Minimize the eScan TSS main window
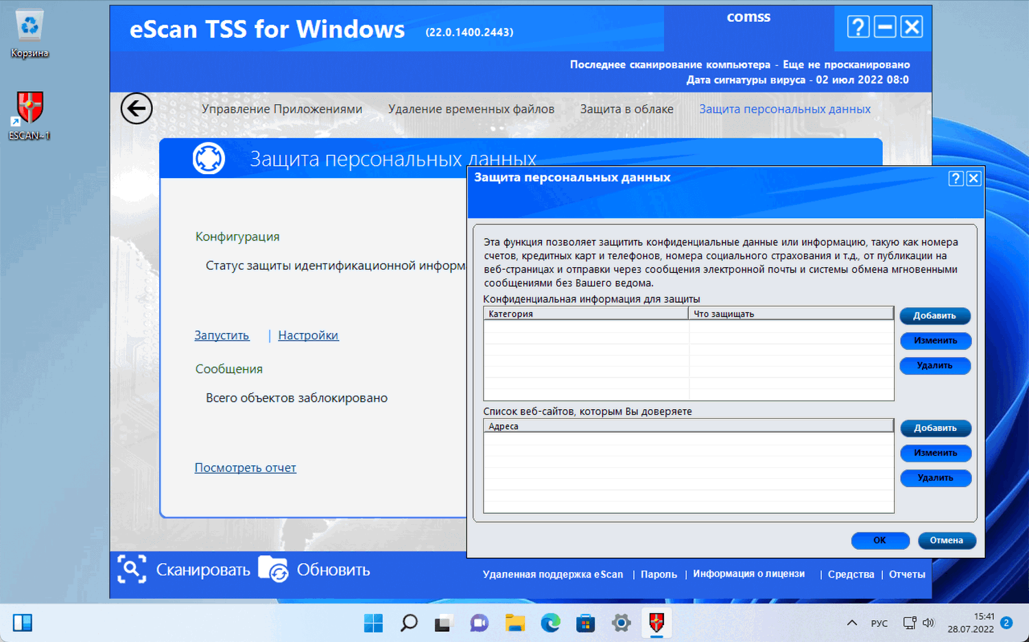 885,27
